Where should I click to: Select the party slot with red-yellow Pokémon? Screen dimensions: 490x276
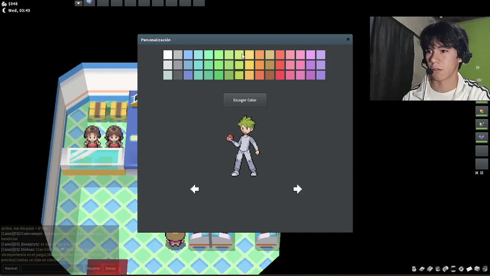tap(482, 111)
